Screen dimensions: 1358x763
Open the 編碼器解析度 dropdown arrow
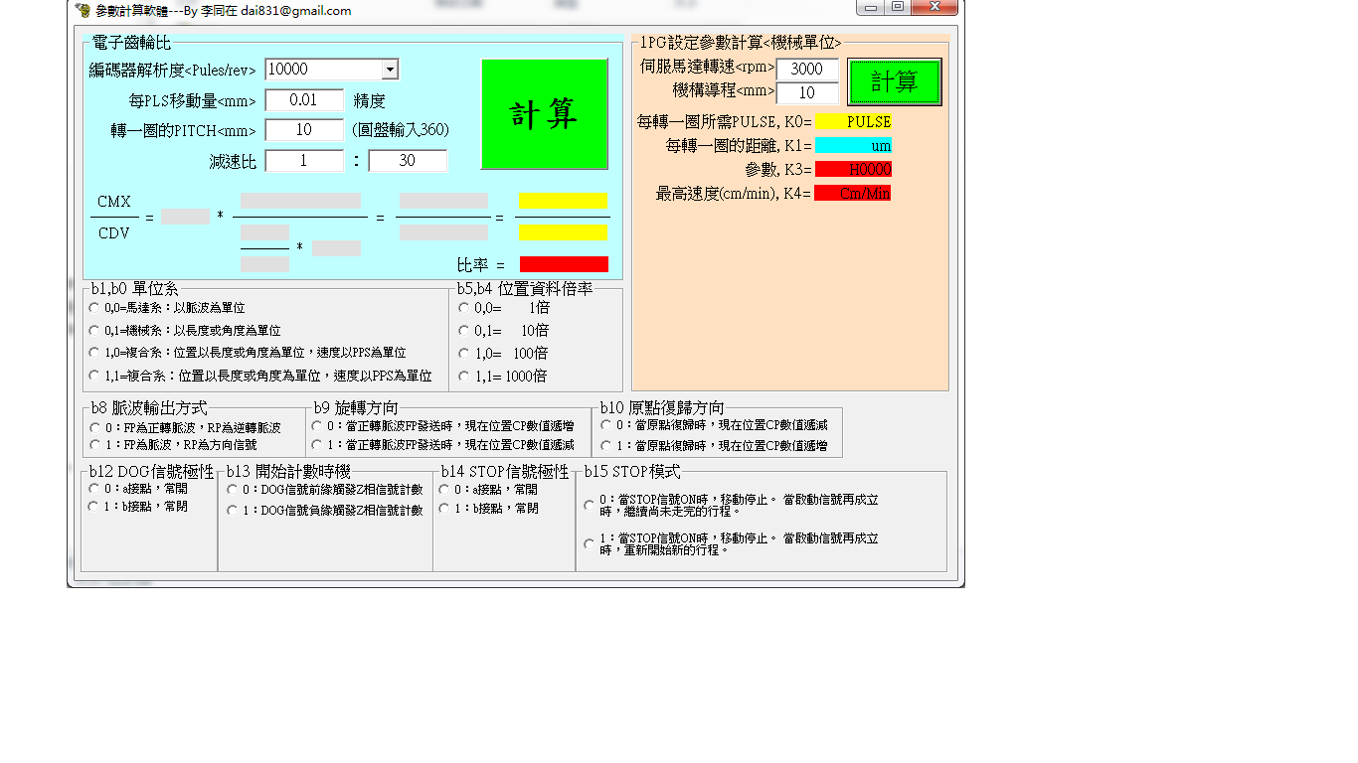[x=390, y=70]
